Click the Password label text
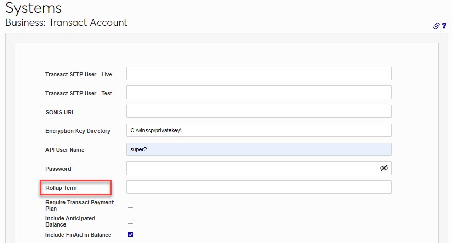 point(58,169)
